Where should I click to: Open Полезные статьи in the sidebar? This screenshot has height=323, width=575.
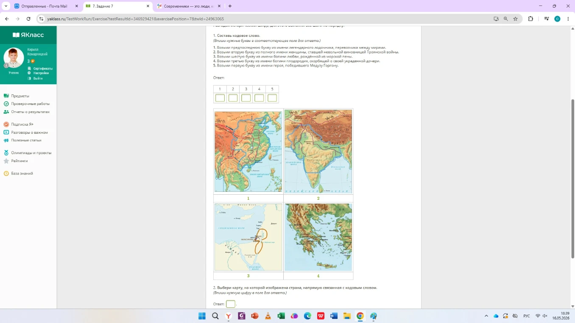(26, 140)
